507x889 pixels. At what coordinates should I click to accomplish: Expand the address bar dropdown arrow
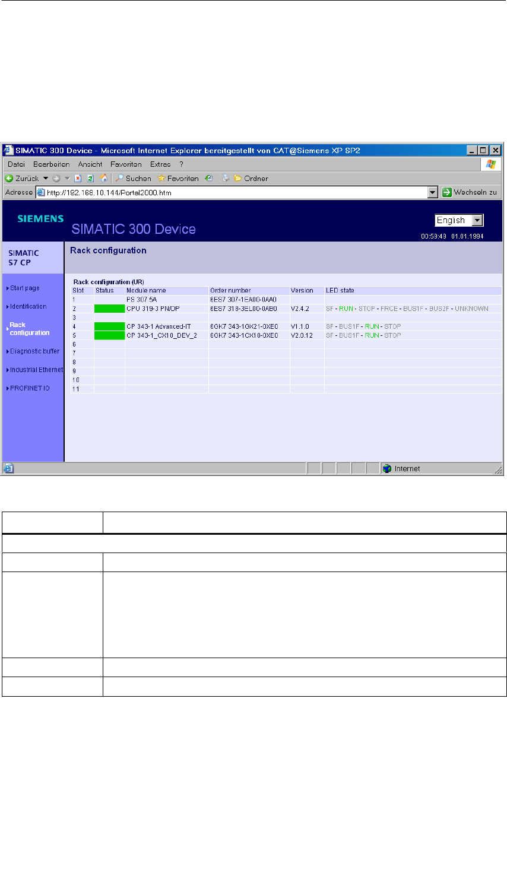tap(433, 192)
